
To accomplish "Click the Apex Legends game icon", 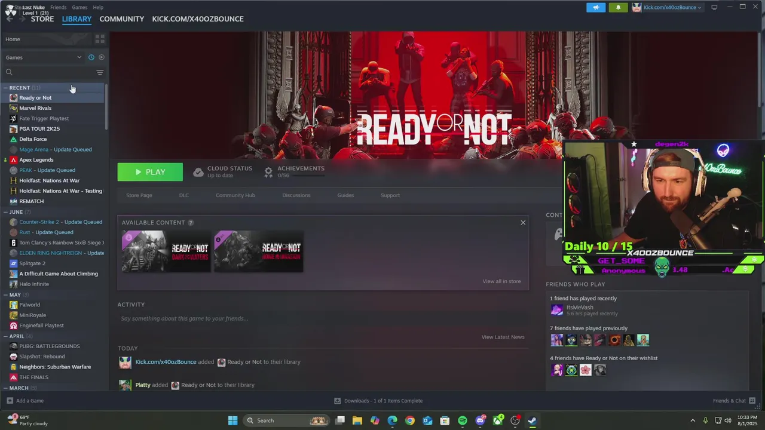I will [x=14, y=160].
